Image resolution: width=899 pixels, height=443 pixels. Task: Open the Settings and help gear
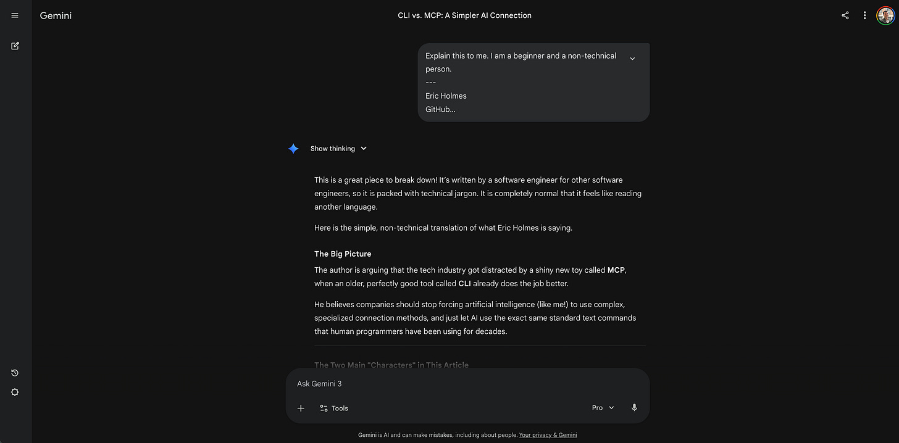pos(14,392)
